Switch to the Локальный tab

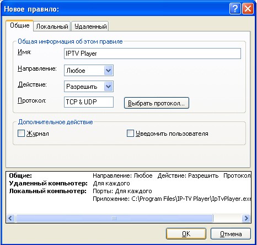(52, 26)
